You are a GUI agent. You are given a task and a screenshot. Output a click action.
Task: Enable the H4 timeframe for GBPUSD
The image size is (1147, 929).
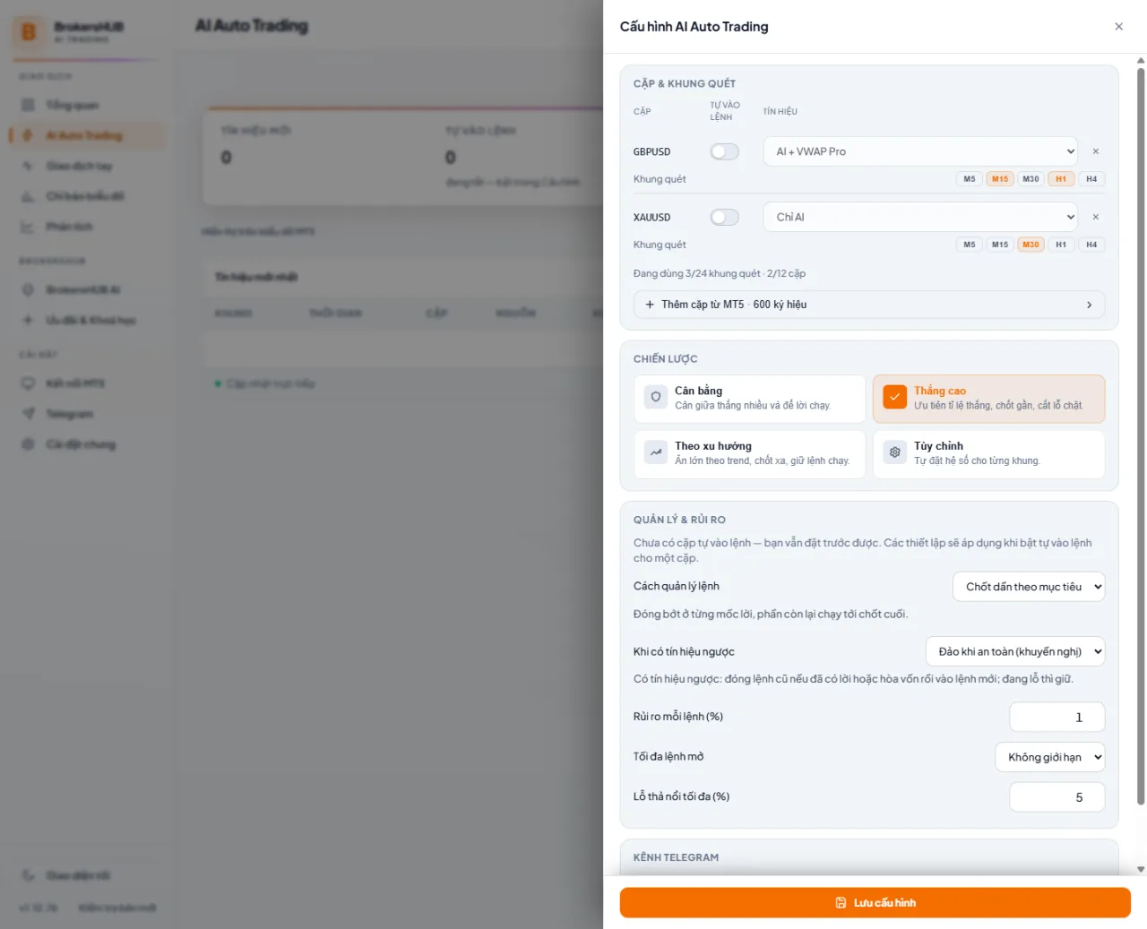(x=1091, y=179)
